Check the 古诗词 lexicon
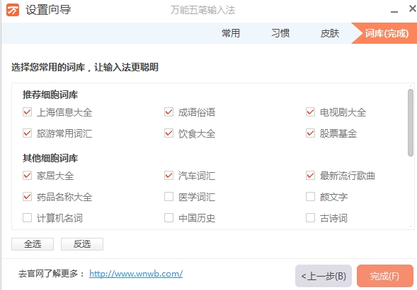This screenshot has width=417, height=290. click(x=310, y=218)
